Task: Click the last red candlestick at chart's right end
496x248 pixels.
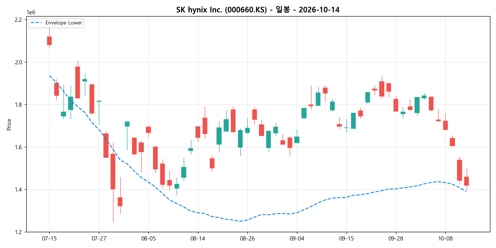Action: point(466,181)
